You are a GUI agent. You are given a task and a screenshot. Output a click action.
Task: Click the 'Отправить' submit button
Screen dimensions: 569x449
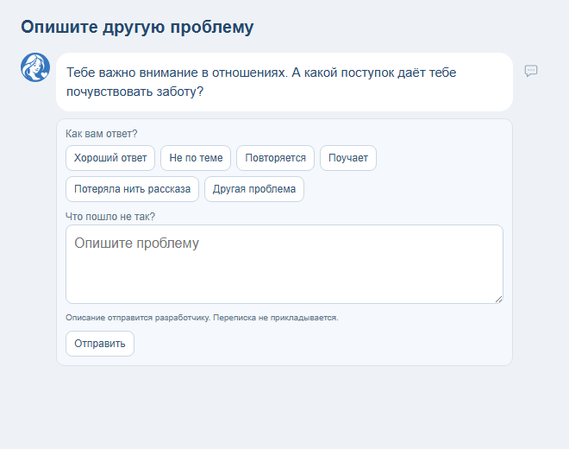pyautogui.click(x=100, y=344)
